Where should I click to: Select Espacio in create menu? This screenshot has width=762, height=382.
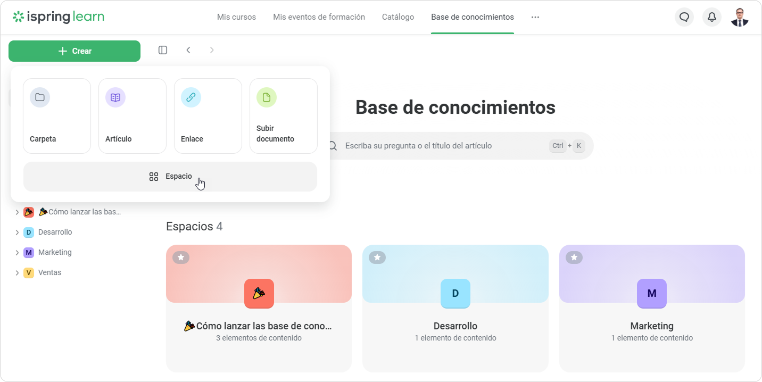[170, 177]
